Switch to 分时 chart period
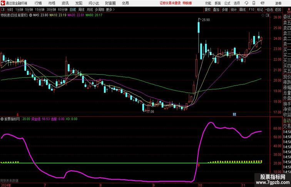Screen dimensions: 291x187 (x=10, y=10)
